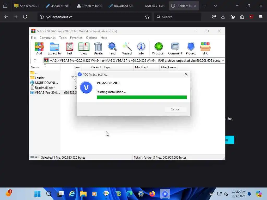Open the uBlock Origin extension icon
The width and height of the screenshot is (267, 200).
(251, 17)
